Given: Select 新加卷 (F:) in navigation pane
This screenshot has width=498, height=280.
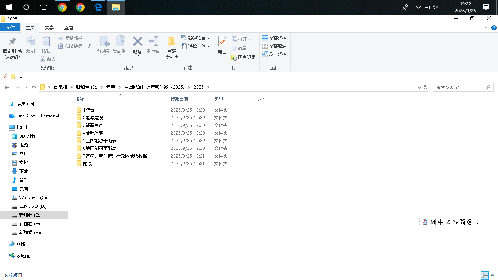Looking at the screenshot, I should pos(30,224).
